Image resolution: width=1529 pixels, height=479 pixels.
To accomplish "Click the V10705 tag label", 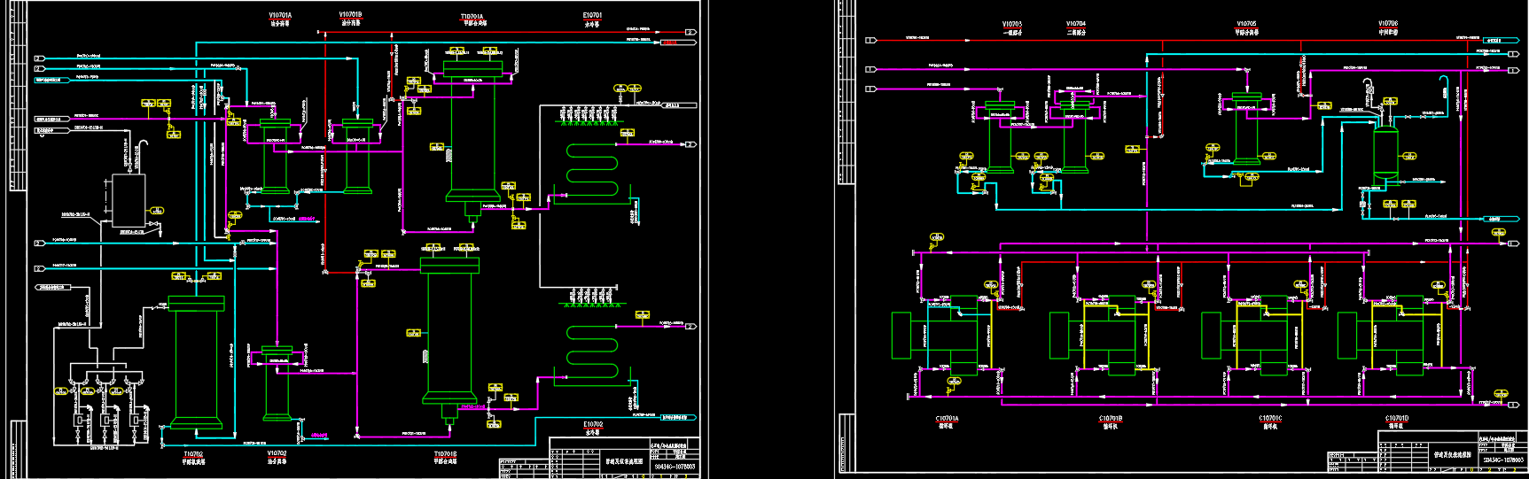I will tap(1246, 25).
